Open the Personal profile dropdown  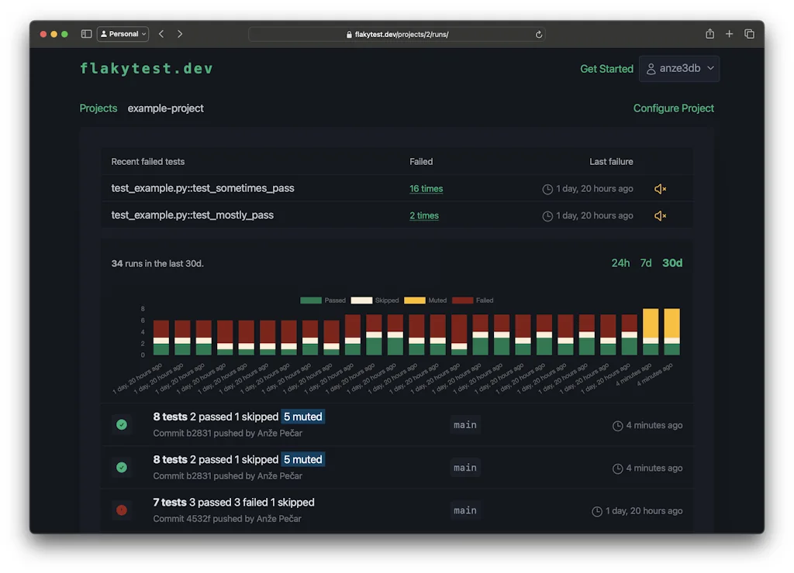coord(123,34)
